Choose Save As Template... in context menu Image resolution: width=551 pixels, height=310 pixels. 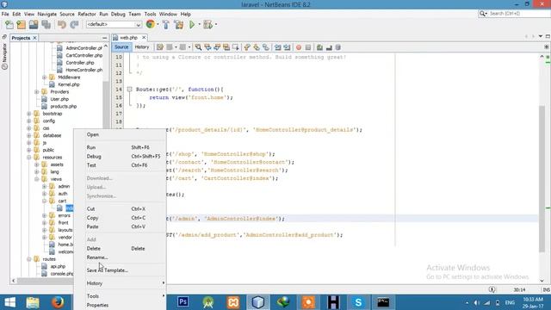coord(120,270)
